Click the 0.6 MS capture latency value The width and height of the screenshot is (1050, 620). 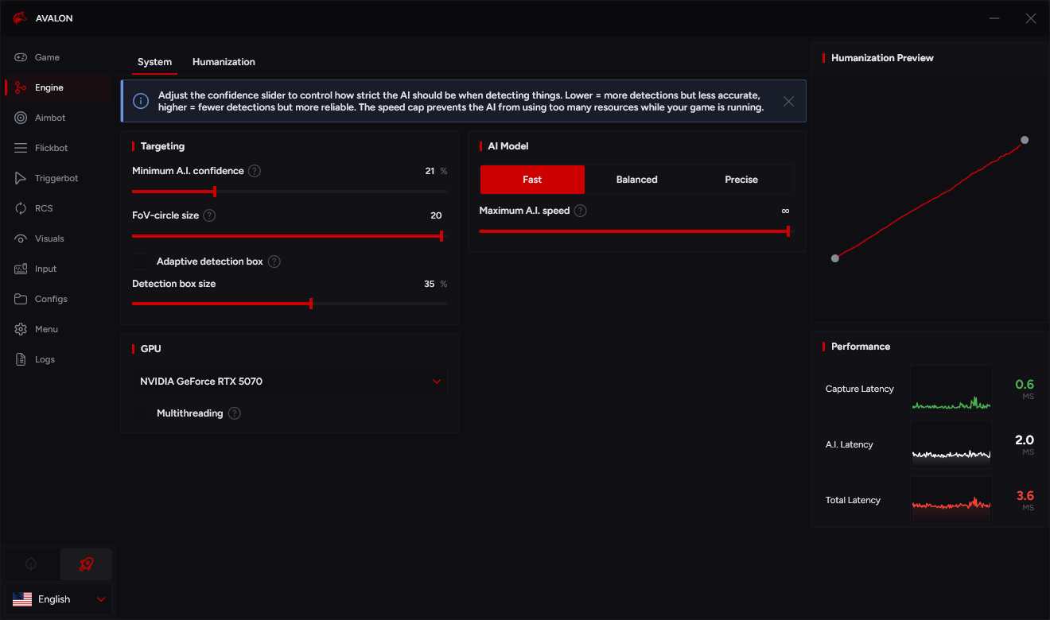pyautogui.click(x=1025, y=389)
